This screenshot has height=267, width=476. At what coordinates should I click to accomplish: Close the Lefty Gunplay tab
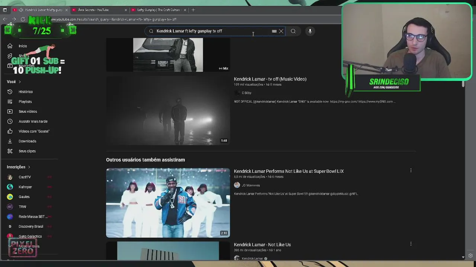tap(185, 10)
